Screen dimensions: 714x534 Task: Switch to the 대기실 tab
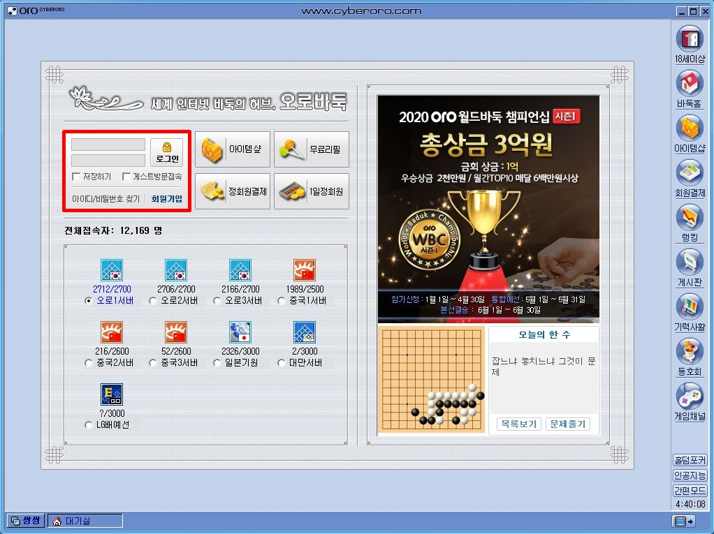click(x=85, y=521)
